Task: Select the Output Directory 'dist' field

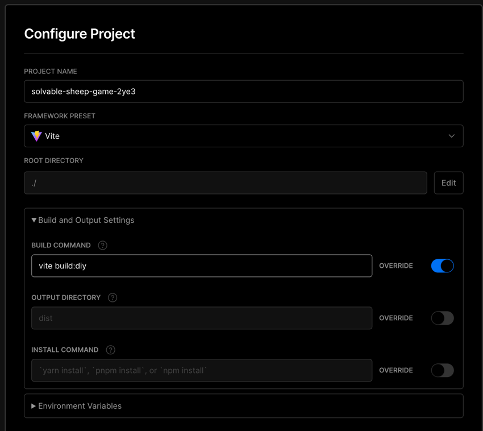Action: click(202, 318)
